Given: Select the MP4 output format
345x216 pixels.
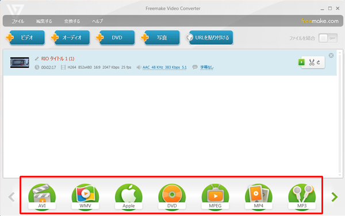Looking at the screenshot, I should click(x=259, y=196).
